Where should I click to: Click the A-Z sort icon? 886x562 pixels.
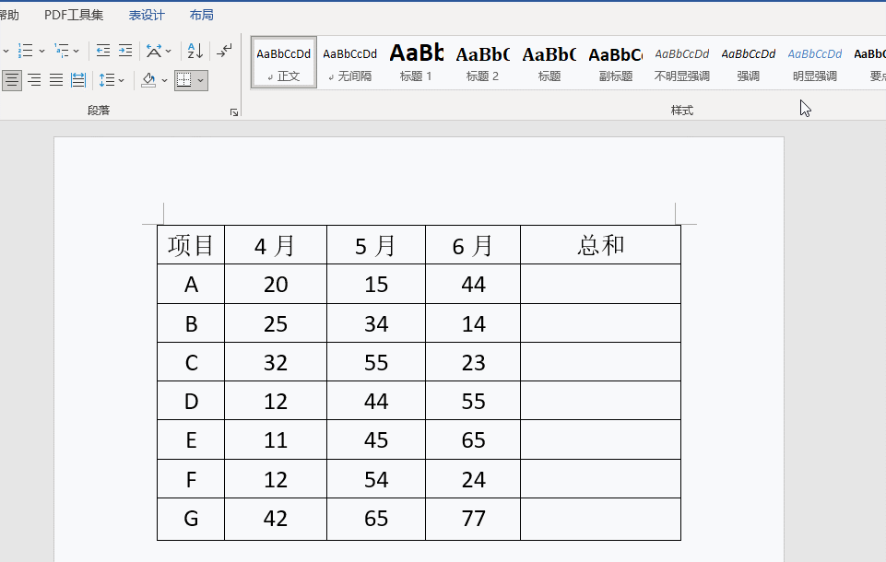[195, 51]
